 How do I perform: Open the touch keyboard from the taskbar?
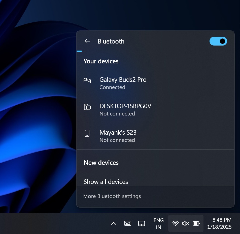[128, 223]
